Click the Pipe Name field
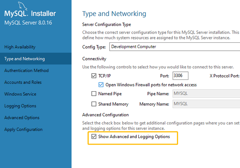Screen dimensions: 240x168 (206, 94)
